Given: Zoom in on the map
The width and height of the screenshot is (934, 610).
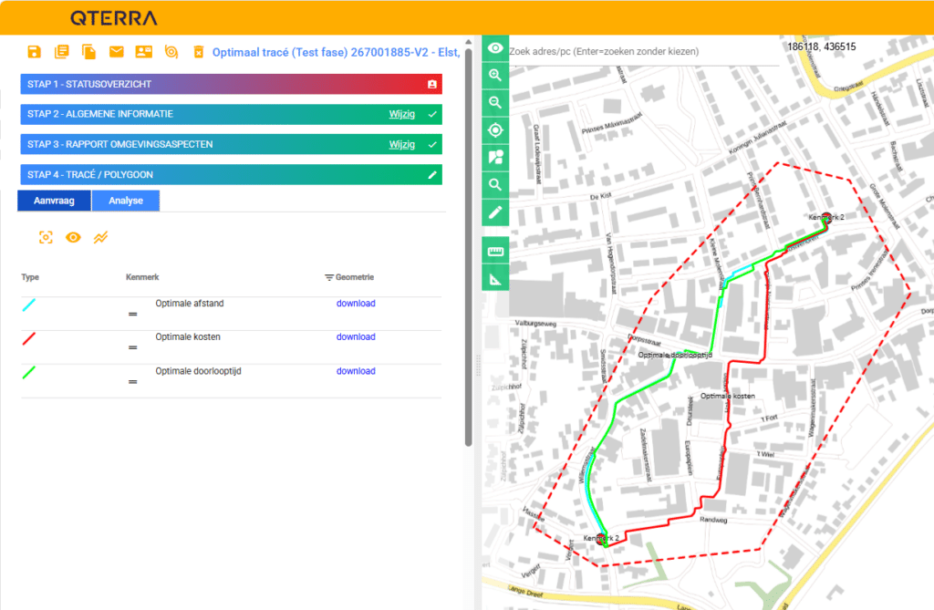Looking at the screenshot, I should pos(495,75).
